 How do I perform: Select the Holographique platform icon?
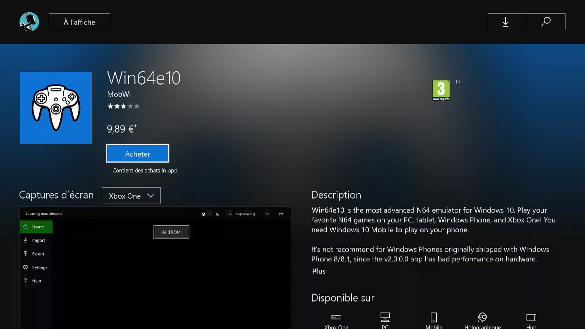pyautogui.click(x=482, y=317)
